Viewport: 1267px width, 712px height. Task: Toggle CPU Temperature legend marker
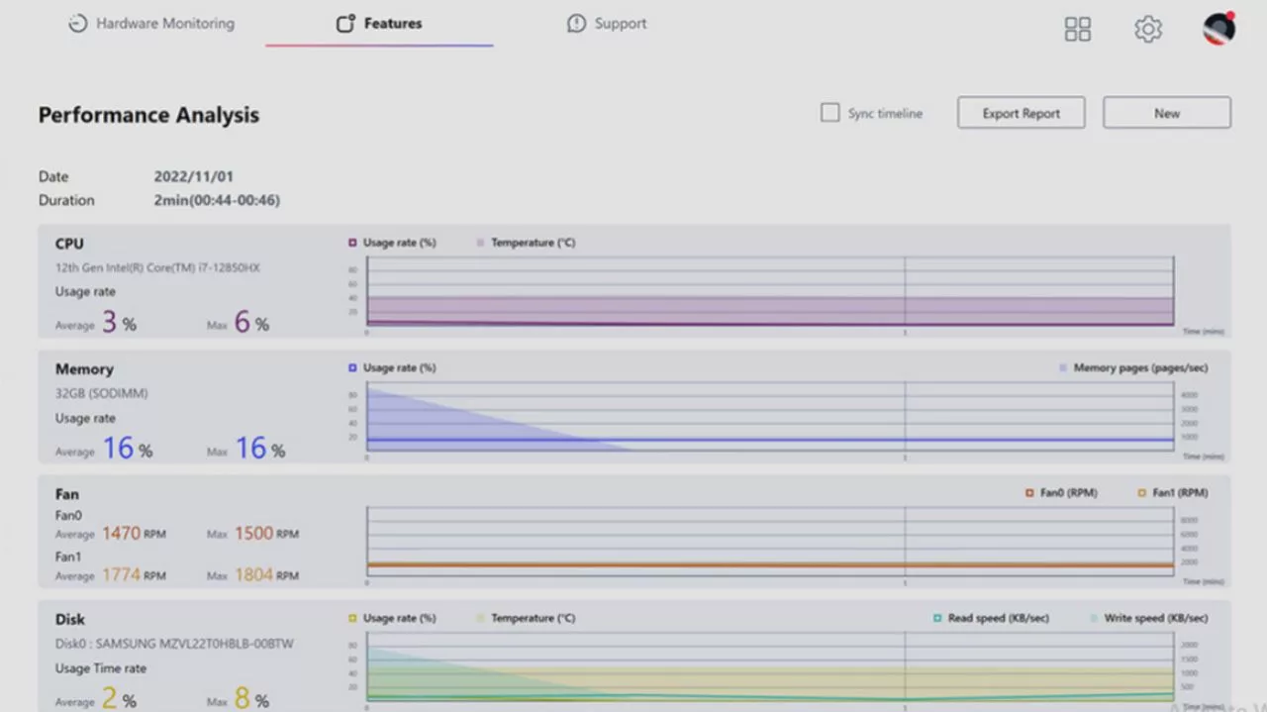[x=481, y=243]
